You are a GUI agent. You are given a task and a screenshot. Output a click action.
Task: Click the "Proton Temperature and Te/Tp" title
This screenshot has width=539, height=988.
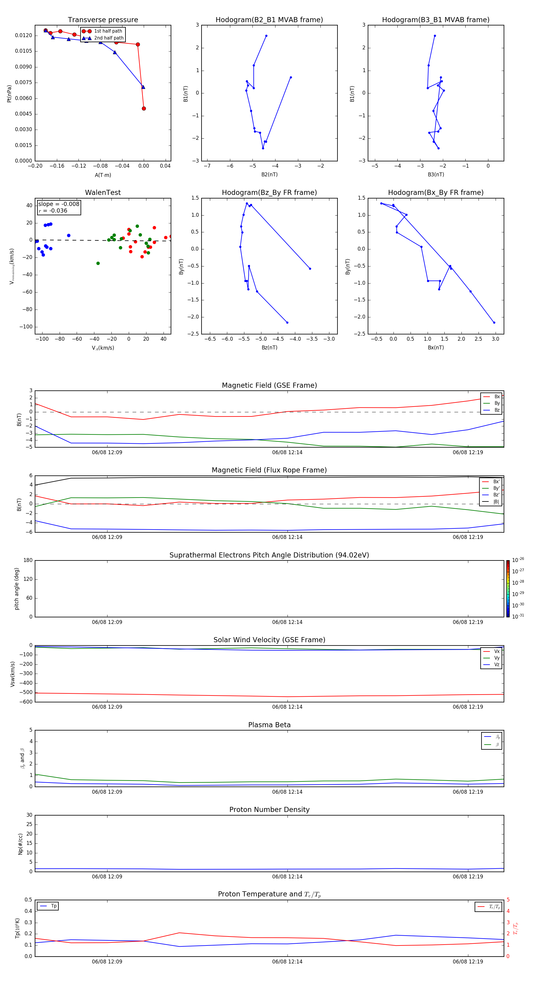269,894
